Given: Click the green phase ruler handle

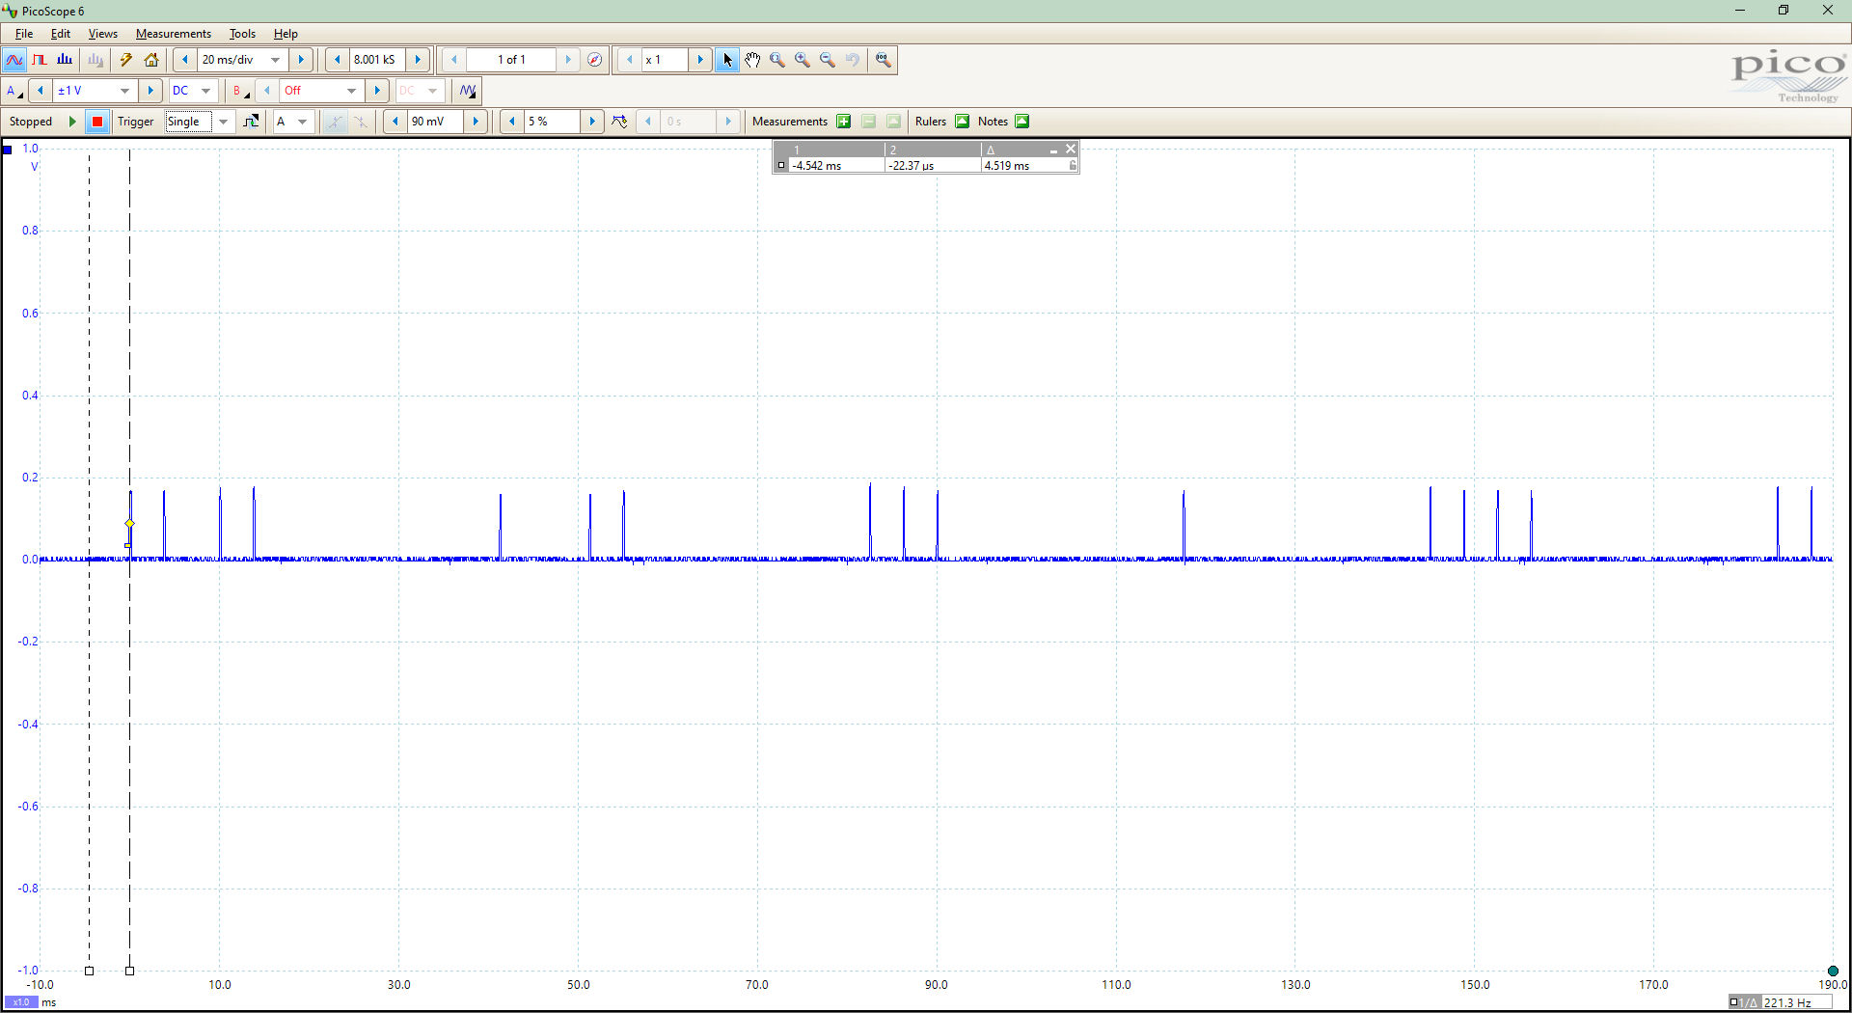Looking at the screenshot, I should pyautogui.click(x=1833, y=972).
